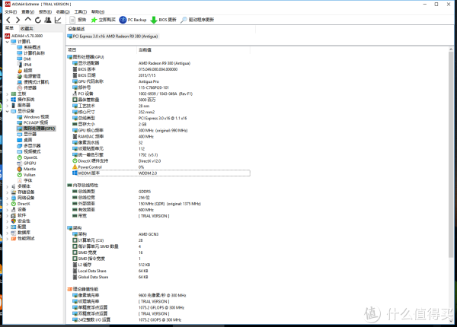Screen dimensions: 457x327
Task: Click the scrollbar up arrow in details pane
Action: (x=451, y=49)
